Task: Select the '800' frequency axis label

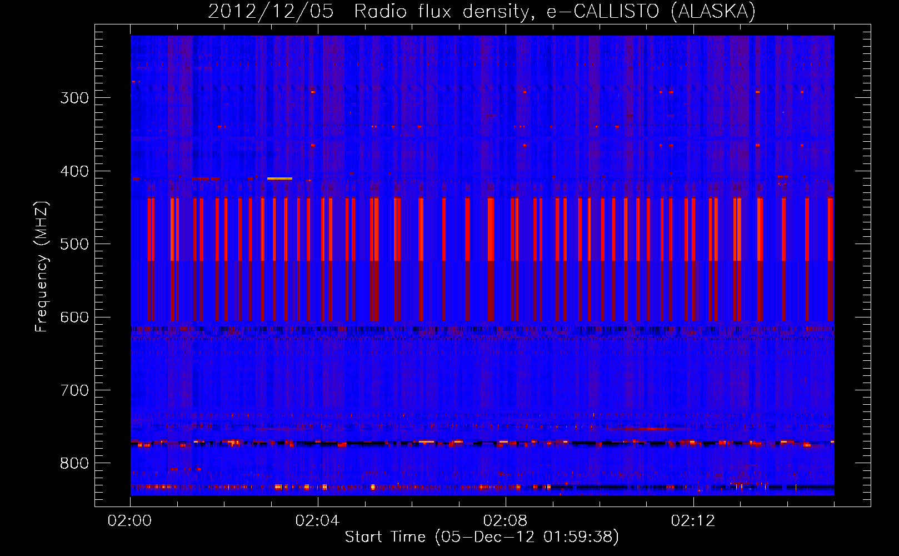Action: (74, 463)
